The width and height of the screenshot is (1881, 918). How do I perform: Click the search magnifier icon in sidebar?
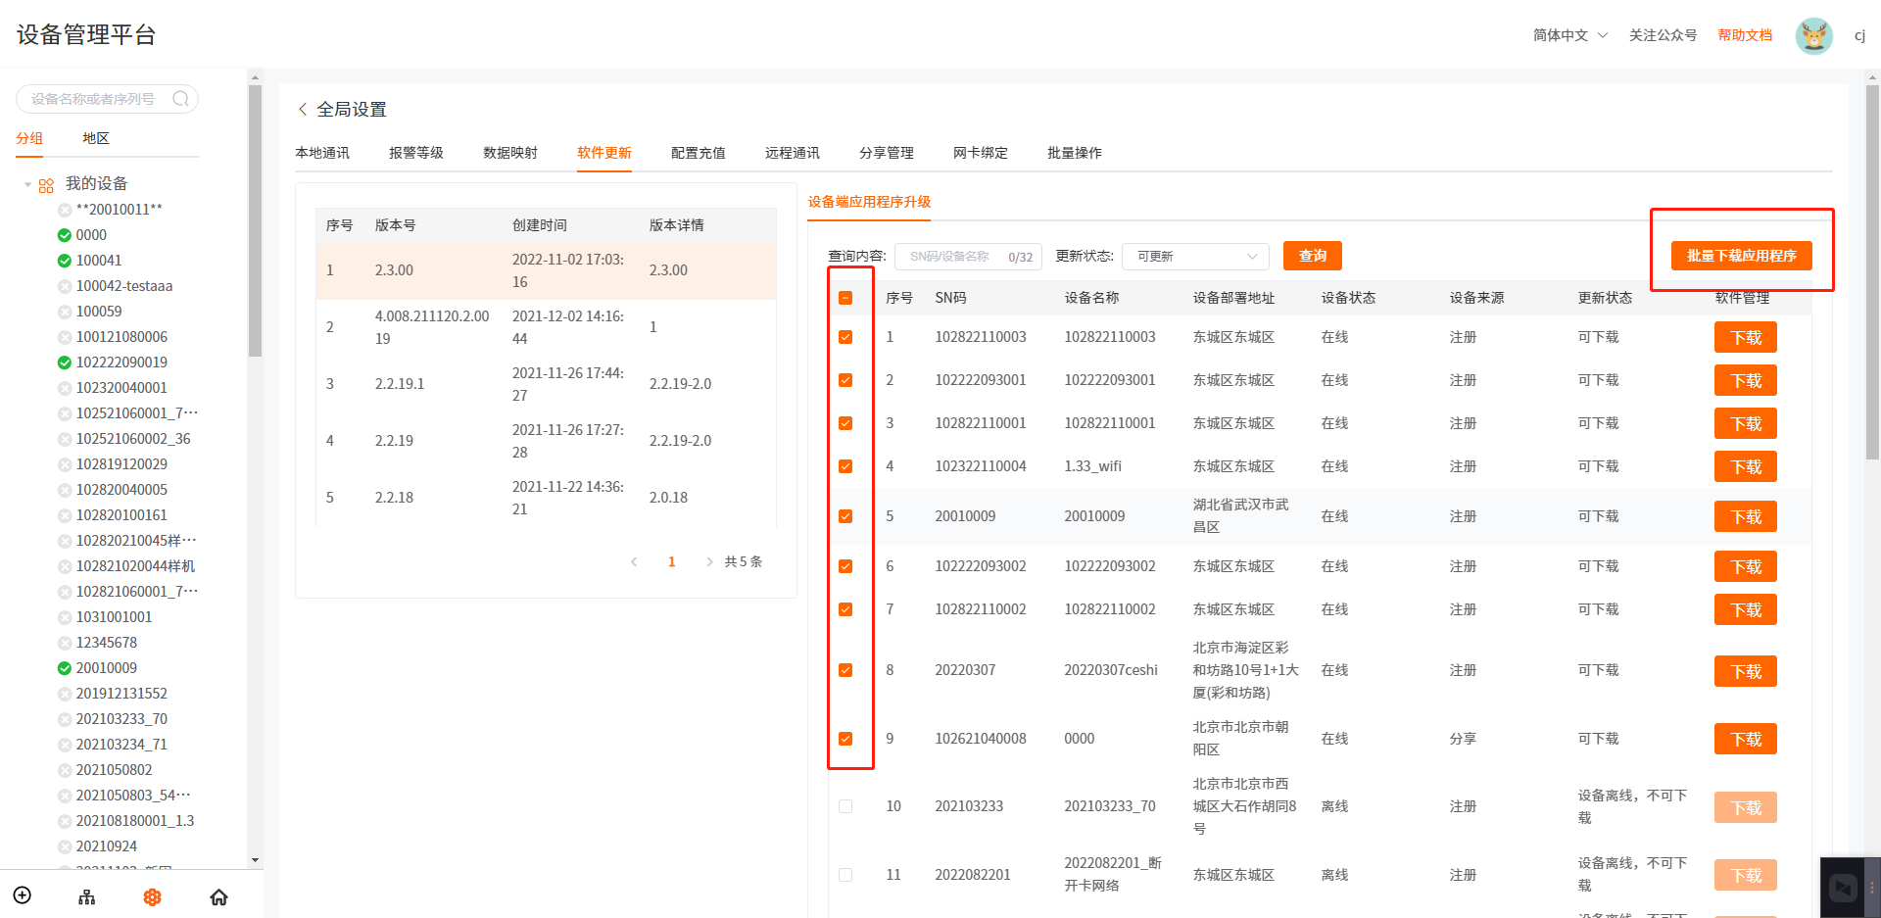(x=180, y=99)
